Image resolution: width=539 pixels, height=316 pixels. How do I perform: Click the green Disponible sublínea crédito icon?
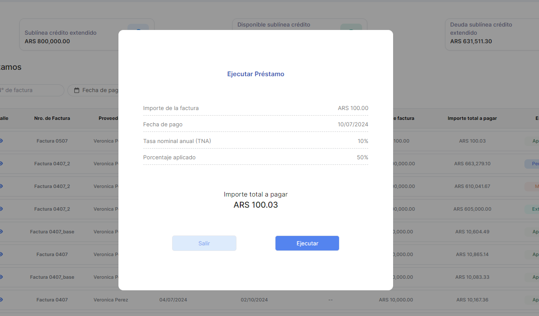351,28
